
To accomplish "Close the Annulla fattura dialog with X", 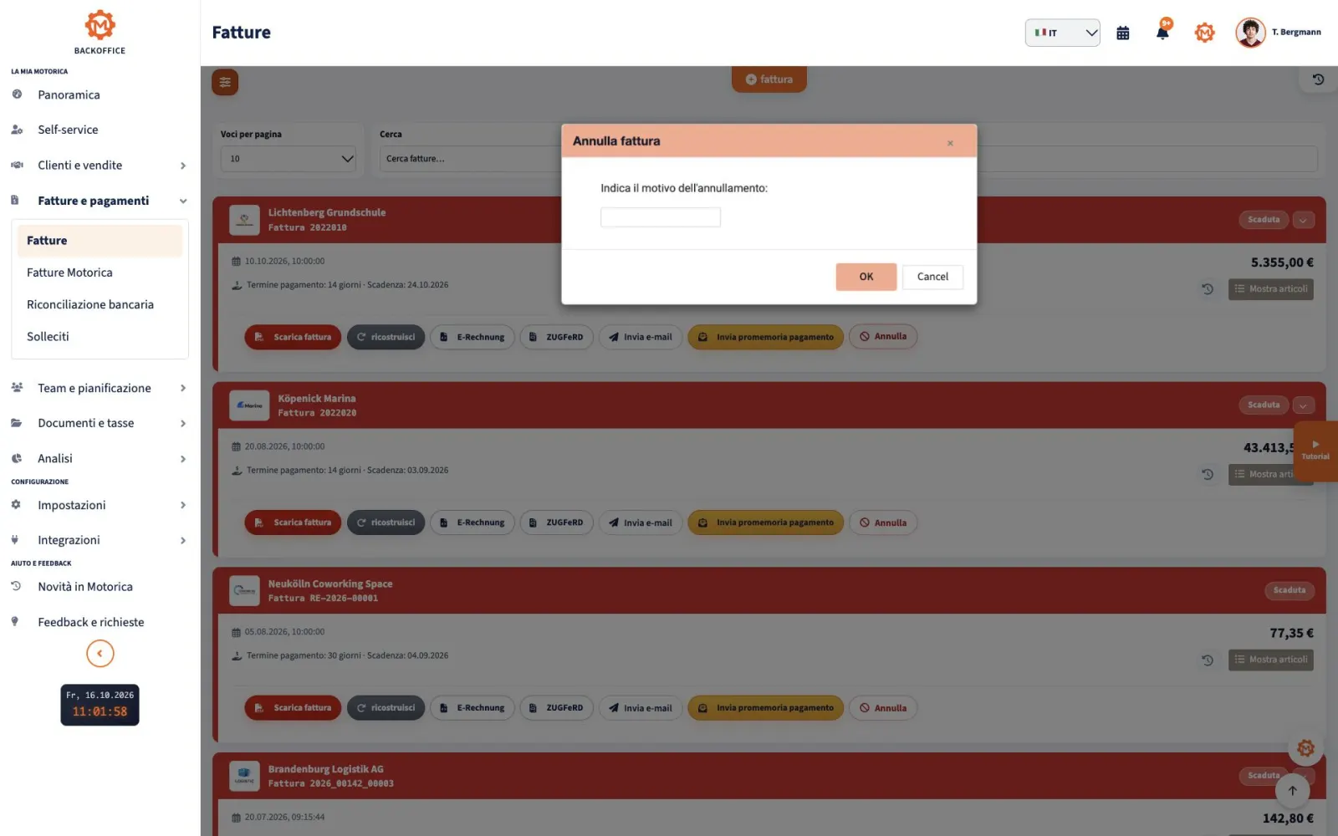I will pos(950,143).
